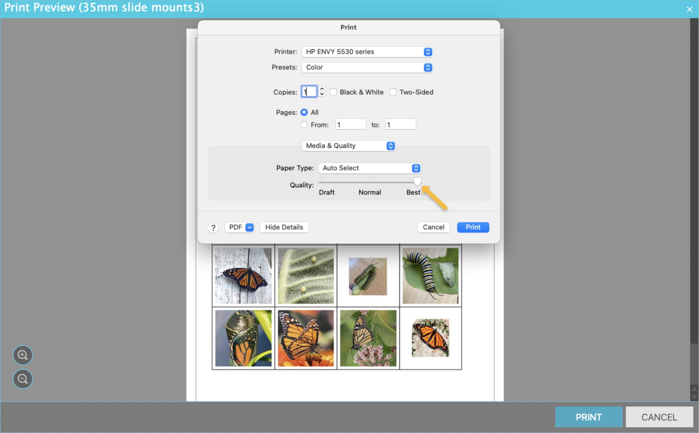Open the Presets Color dropdown
Viewport: 699px width, 433px height.
click(367, 67)
